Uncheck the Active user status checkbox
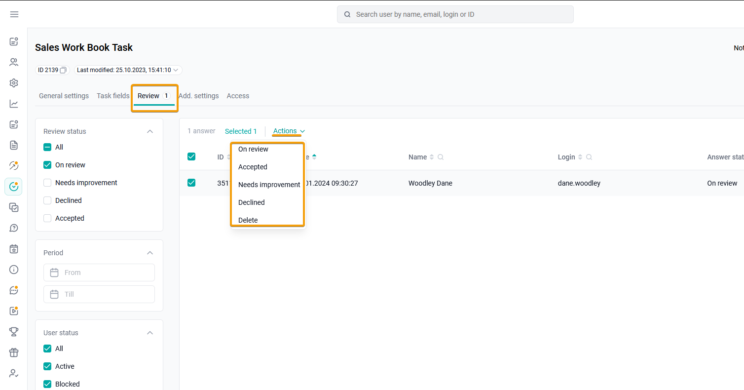The height and width of the screenshot is (390, 744). tap(47, 366)
